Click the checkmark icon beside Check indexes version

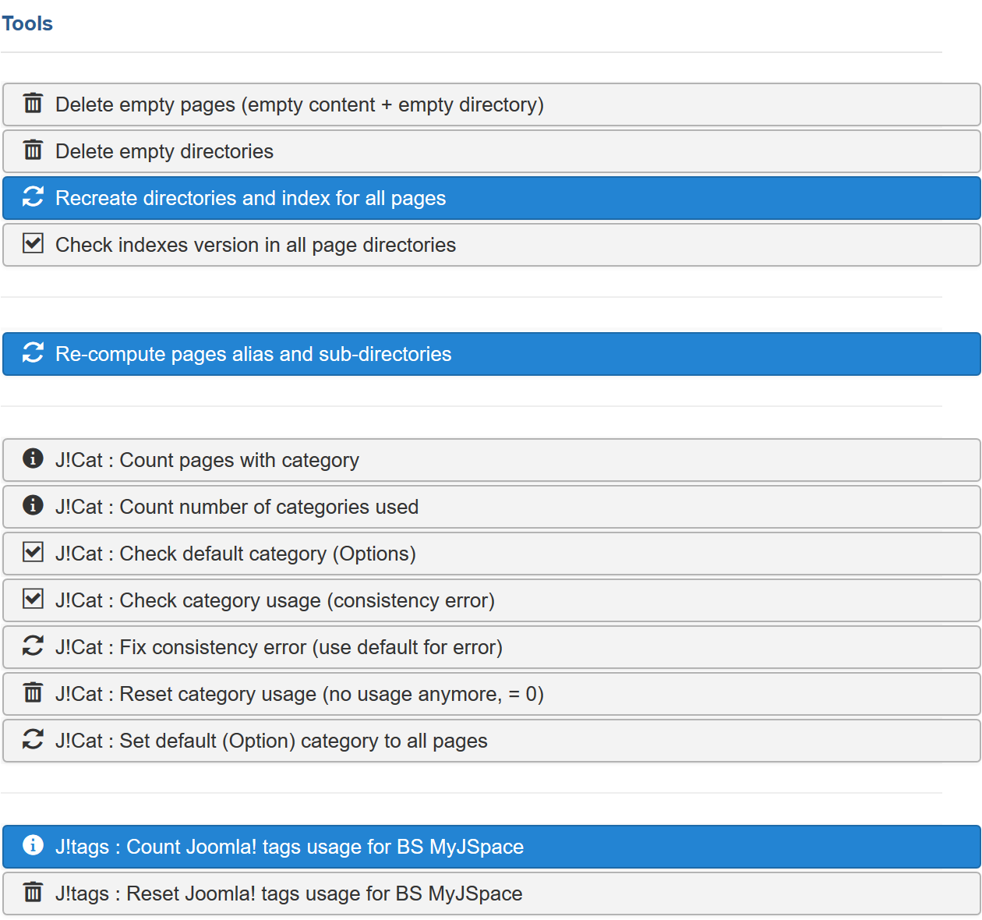(33, 243)
